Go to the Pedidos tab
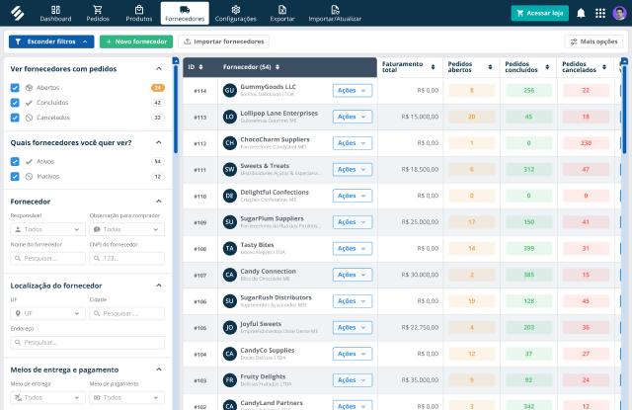The height and width of the screenshot is (410, 632). [x=98, y=13]
